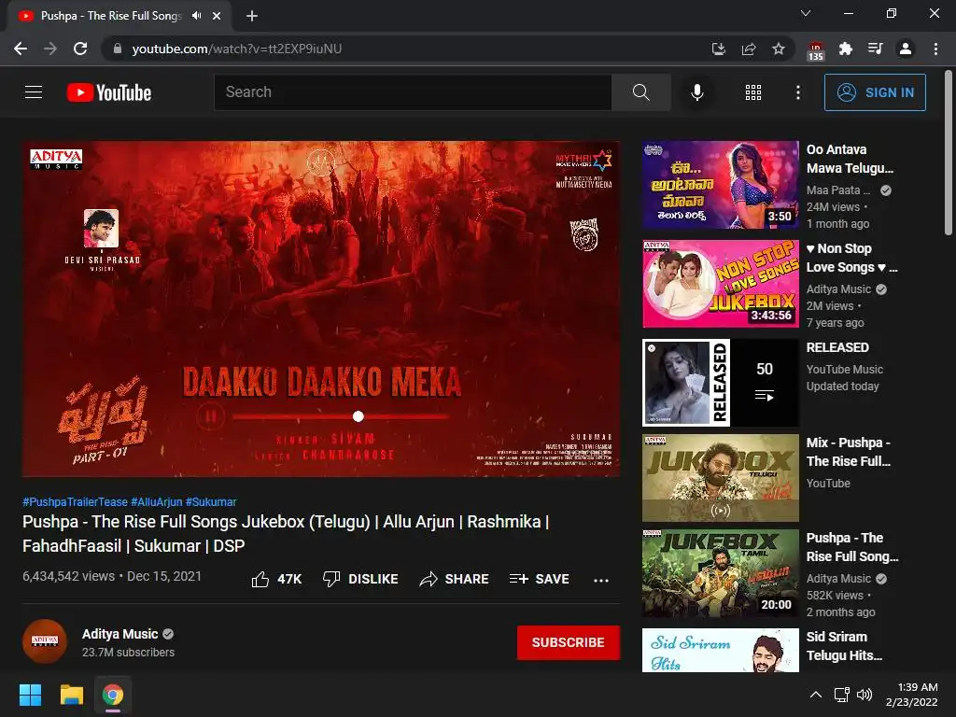Open the YouTube hamburger guide menu
The image size is (956, 717).
34,92
